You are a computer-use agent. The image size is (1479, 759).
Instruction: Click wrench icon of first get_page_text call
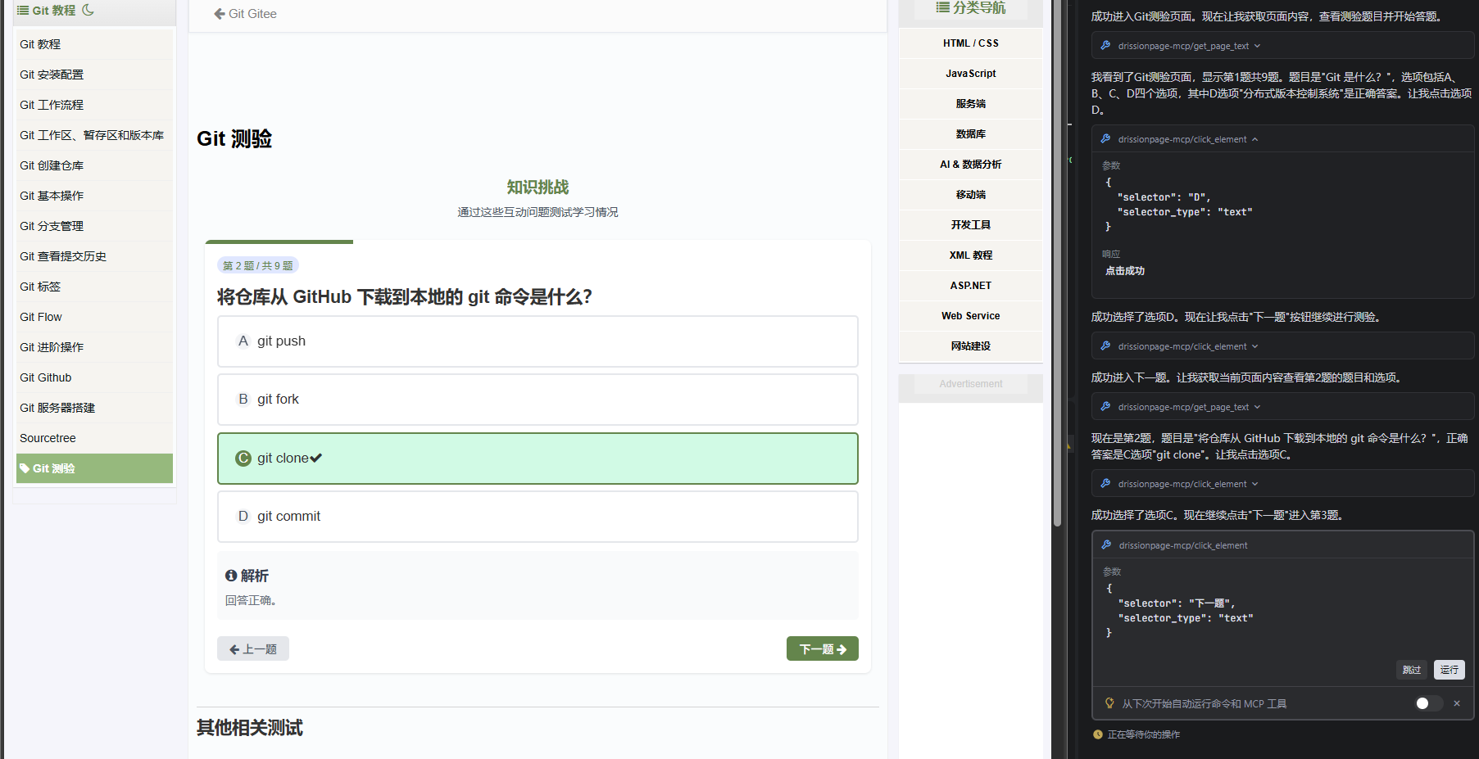click(1105, 46)
